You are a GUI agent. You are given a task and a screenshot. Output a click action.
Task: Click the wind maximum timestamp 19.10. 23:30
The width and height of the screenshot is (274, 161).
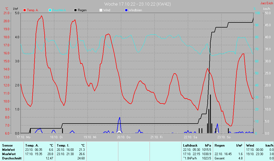click(x=255, y=154)
